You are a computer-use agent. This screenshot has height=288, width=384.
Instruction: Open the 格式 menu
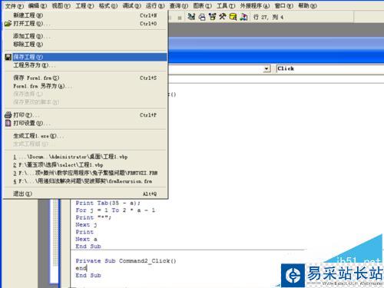(x=108, y=5)
